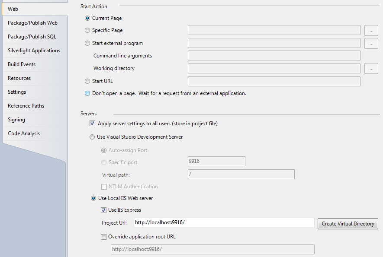The image size is (383, 257).
Task: Select Use Local IIS Web server
Action: click(93, 198)
